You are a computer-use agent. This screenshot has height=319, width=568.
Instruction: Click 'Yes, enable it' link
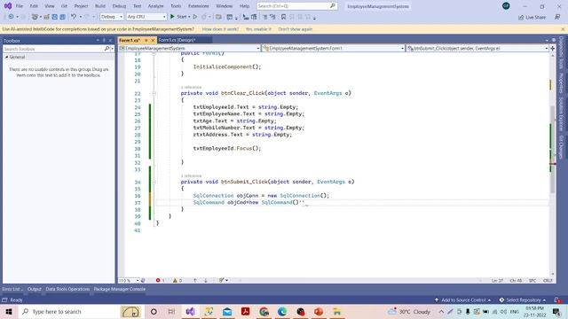258,29
